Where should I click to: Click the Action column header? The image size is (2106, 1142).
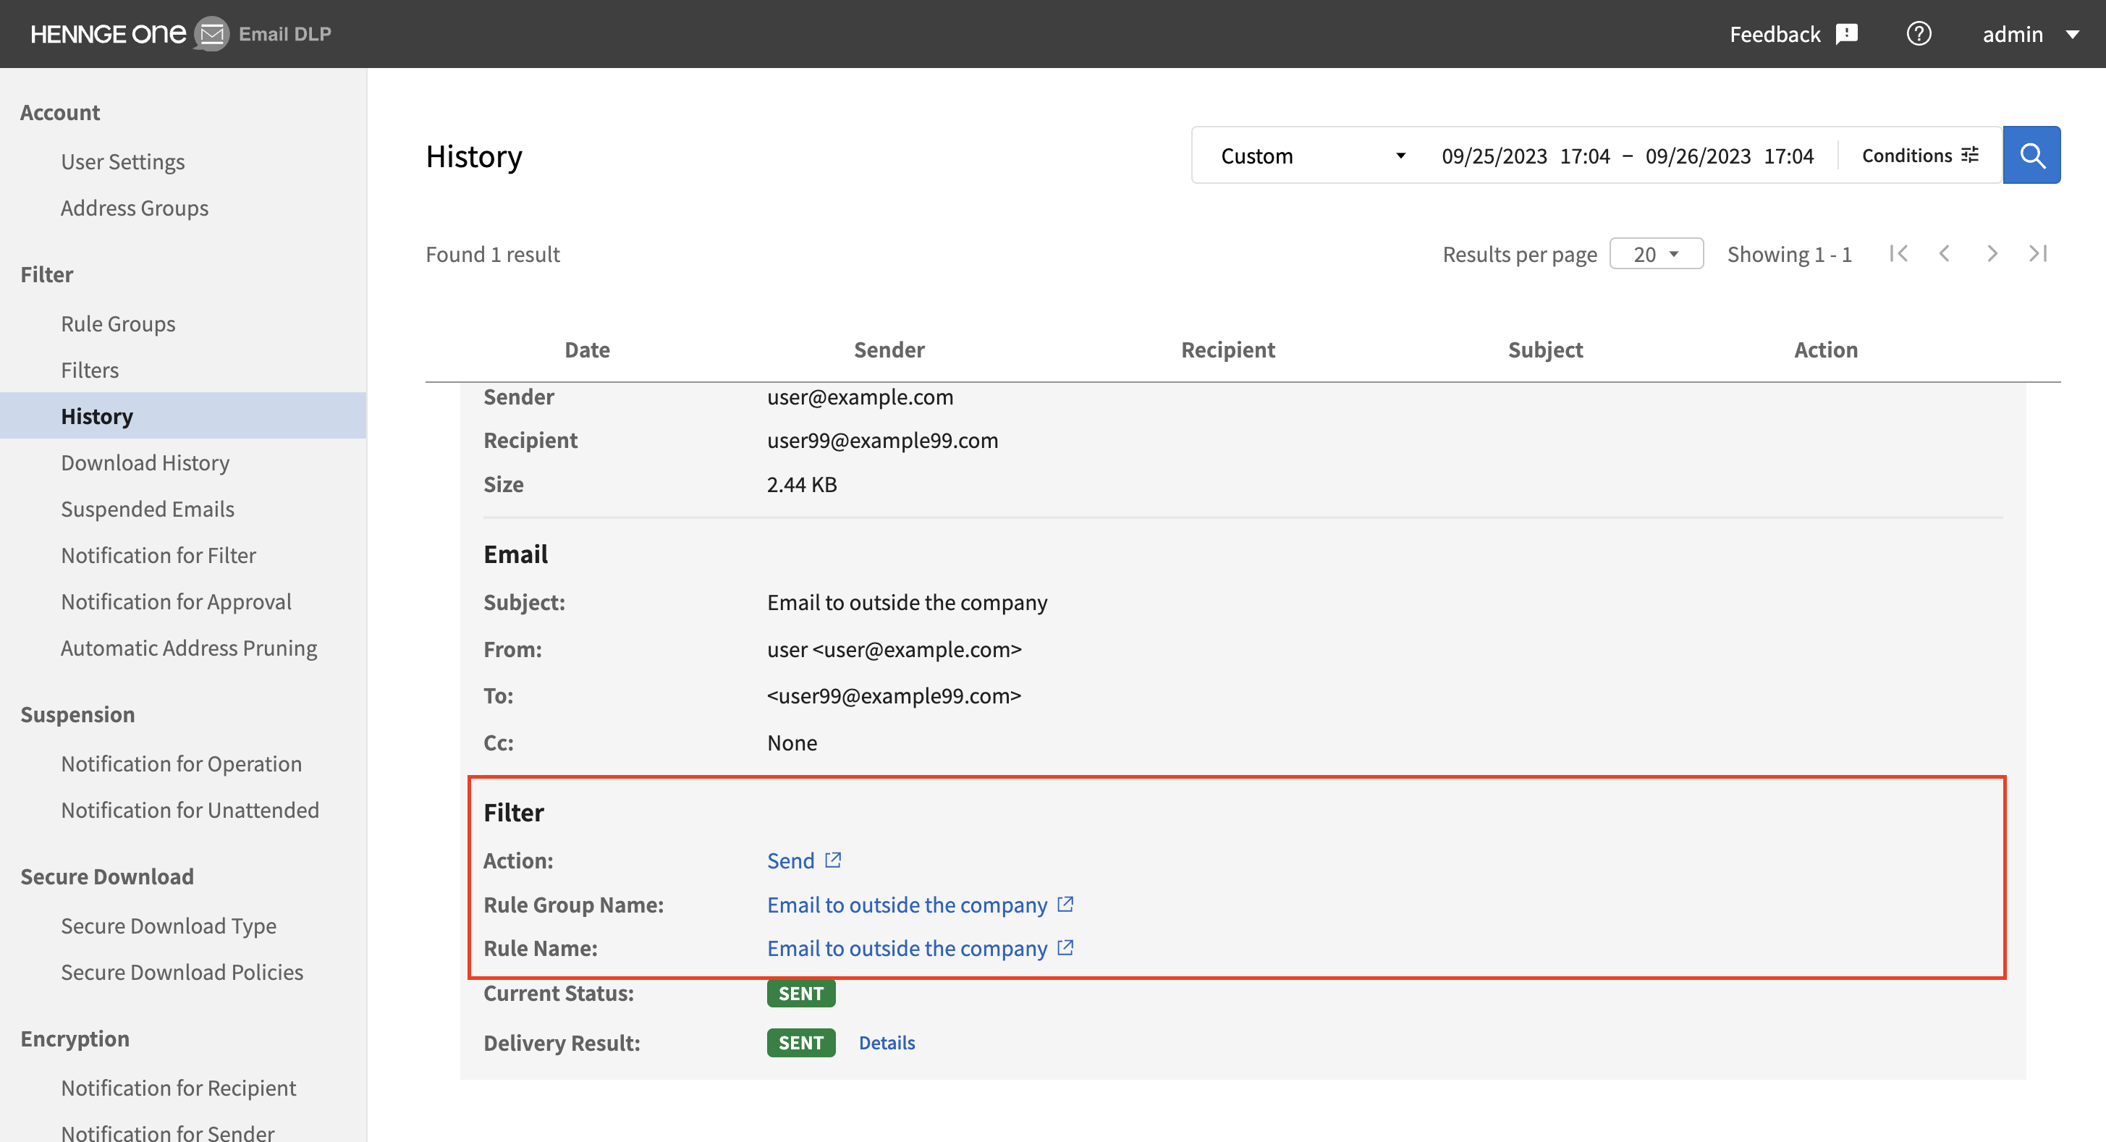click(x=1826, y=350)
